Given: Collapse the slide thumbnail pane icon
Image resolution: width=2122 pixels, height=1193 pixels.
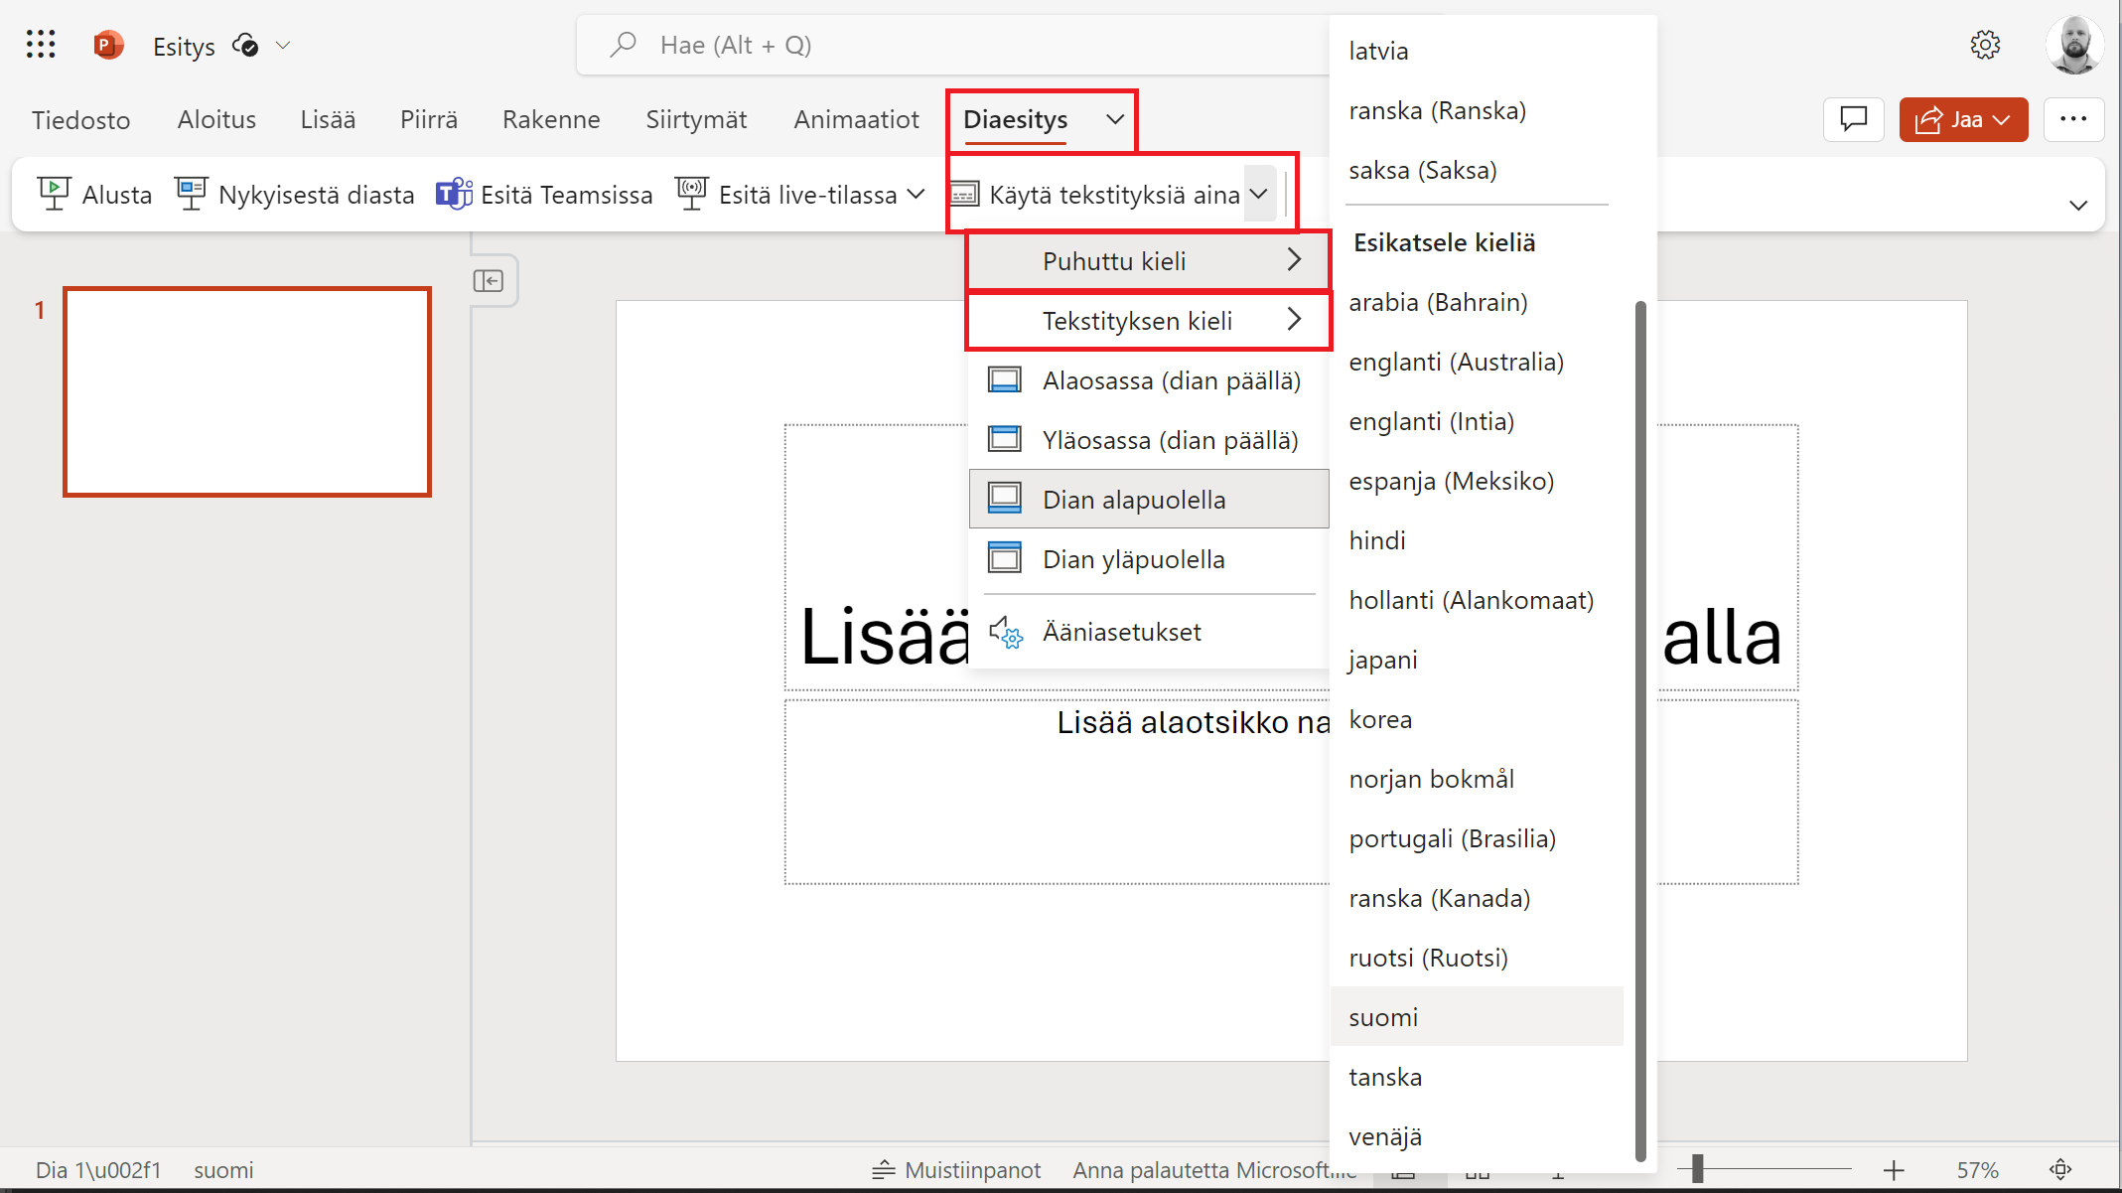Looking at the screenshot, I should click(x=489, y=281).
